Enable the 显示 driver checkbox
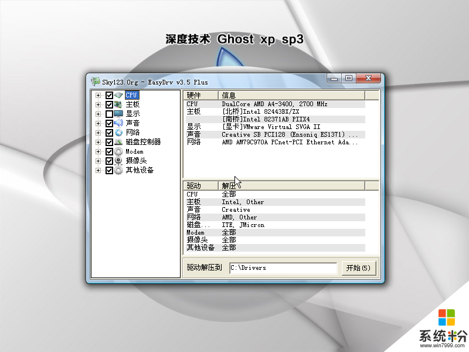 (109, 114)
